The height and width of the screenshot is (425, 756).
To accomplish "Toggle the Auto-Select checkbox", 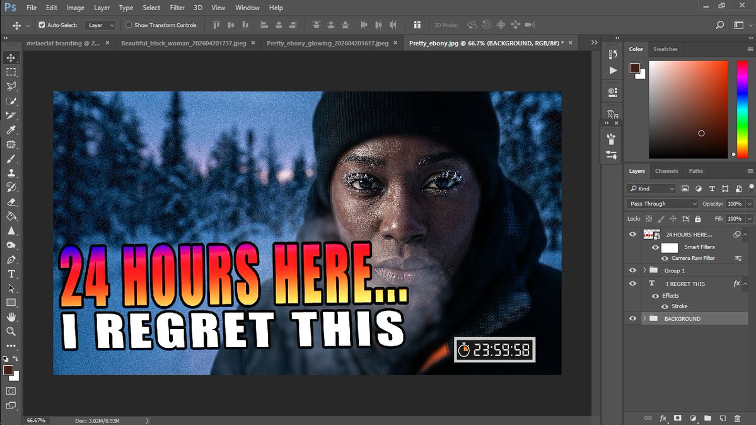I will click(42, 25).
